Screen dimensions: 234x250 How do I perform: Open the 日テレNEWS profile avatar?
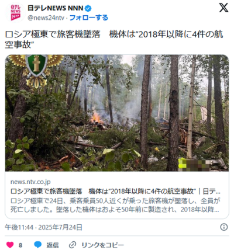point(15,12)
